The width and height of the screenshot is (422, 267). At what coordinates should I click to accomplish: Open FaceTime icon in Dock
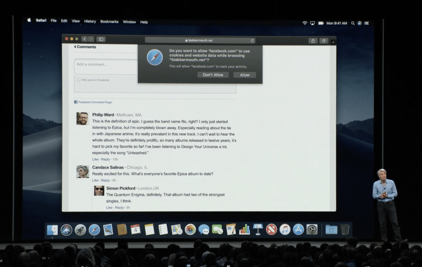click(218, 229)
